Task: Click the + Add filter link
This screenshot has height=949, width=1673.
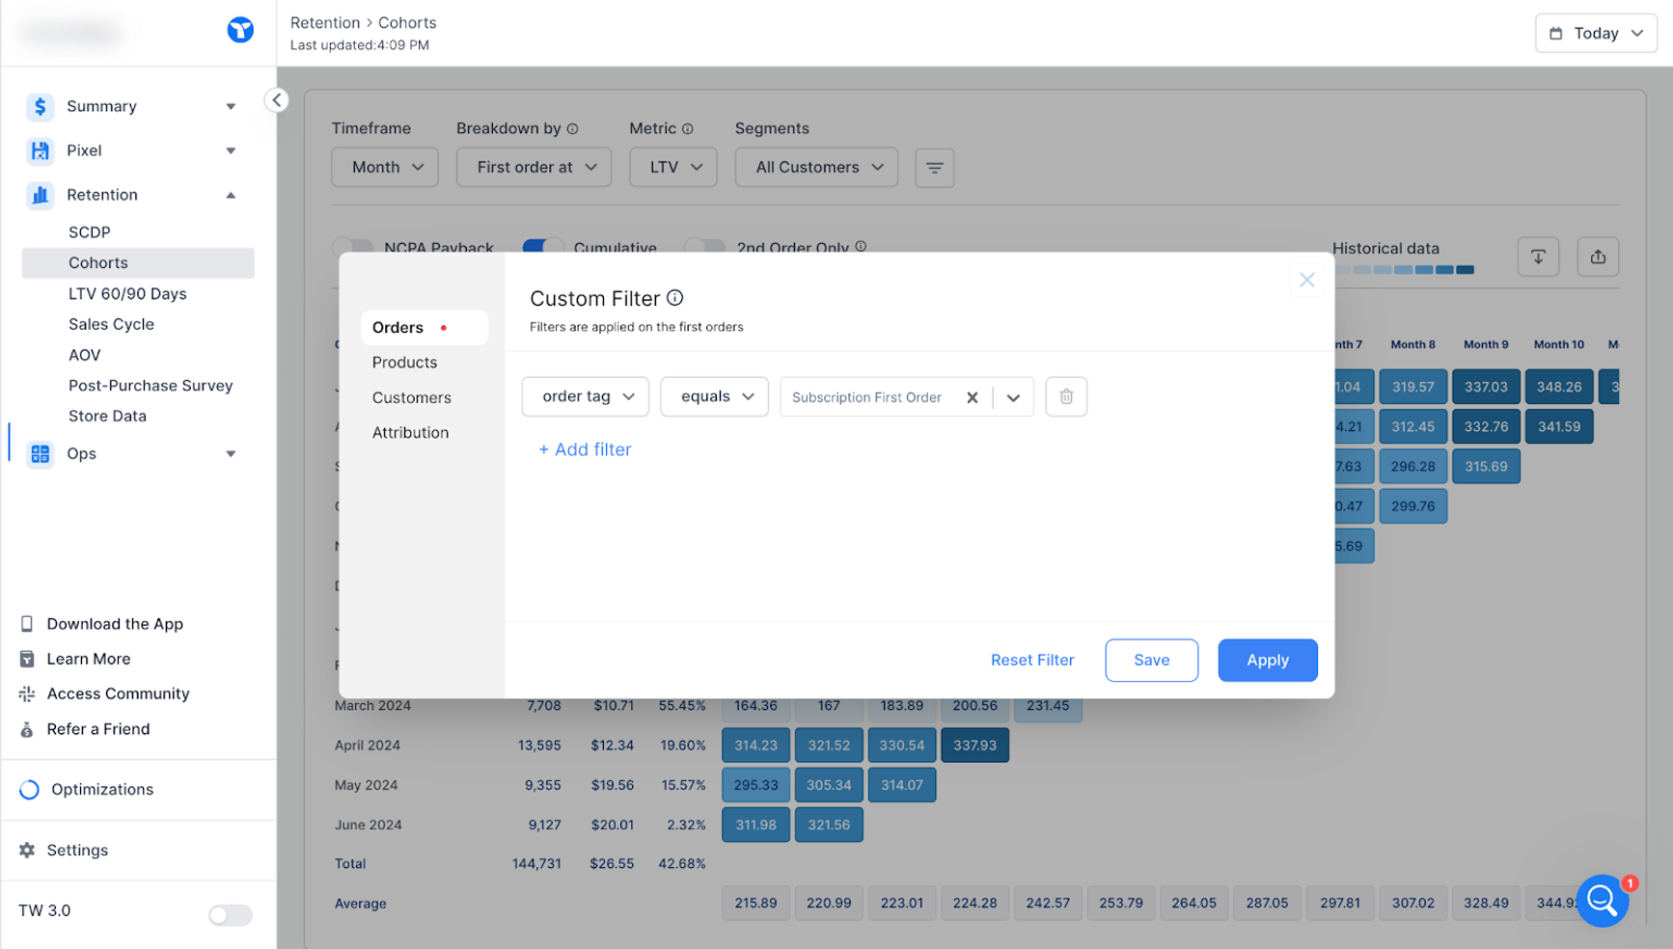Action: pyautogui.click(x=585, y=449)
